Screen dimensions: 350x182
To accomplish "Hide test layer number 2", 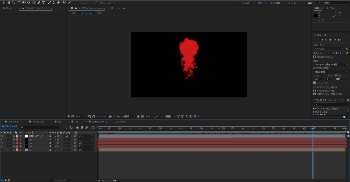I will [2, 140].
